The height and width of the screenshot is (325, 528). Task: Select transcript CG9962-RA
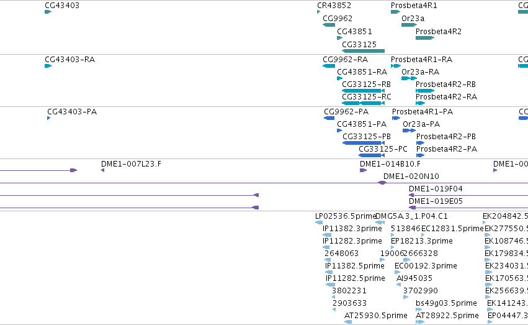(x=345, y=60)
